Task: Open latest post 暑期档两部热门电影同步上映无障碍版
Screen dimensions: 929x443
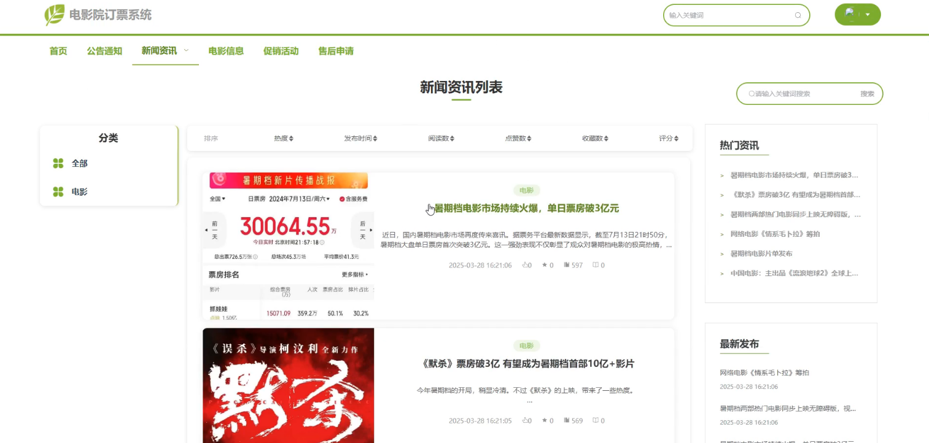Action: [x=788, y=408]
